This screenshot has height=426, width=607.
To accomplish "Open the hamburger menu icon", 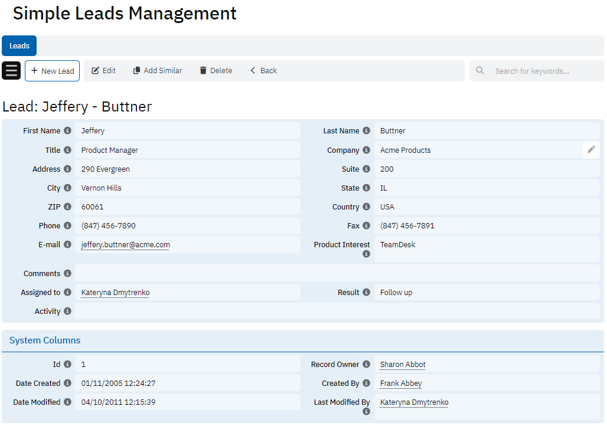I will coord(11,71).
